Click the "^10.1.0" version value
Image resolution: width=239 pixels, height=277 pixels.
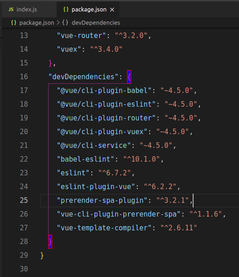pyautogui.click(x=141, y=159)
